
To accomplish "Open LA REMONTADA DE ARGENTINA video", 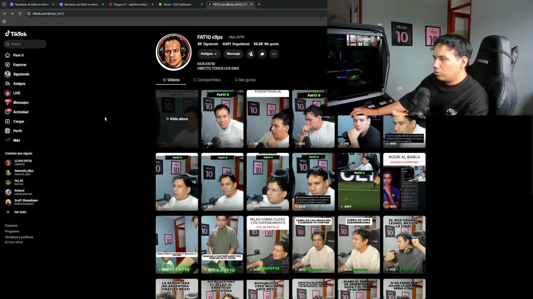I will coord(177,289).
